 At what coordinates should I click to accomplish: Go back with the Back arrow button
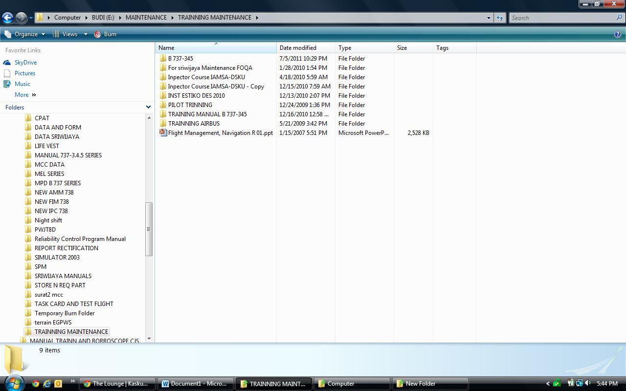click(7, 18)
